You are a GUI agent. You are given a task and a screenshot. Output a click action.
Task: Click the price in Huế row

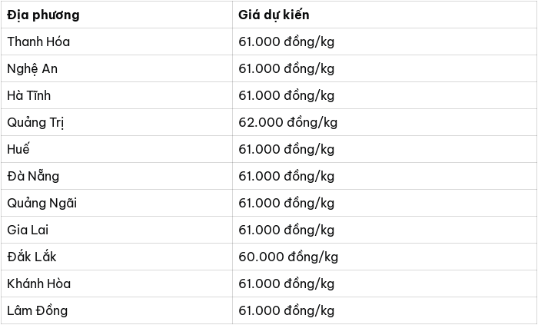click(x=287, y=149)
